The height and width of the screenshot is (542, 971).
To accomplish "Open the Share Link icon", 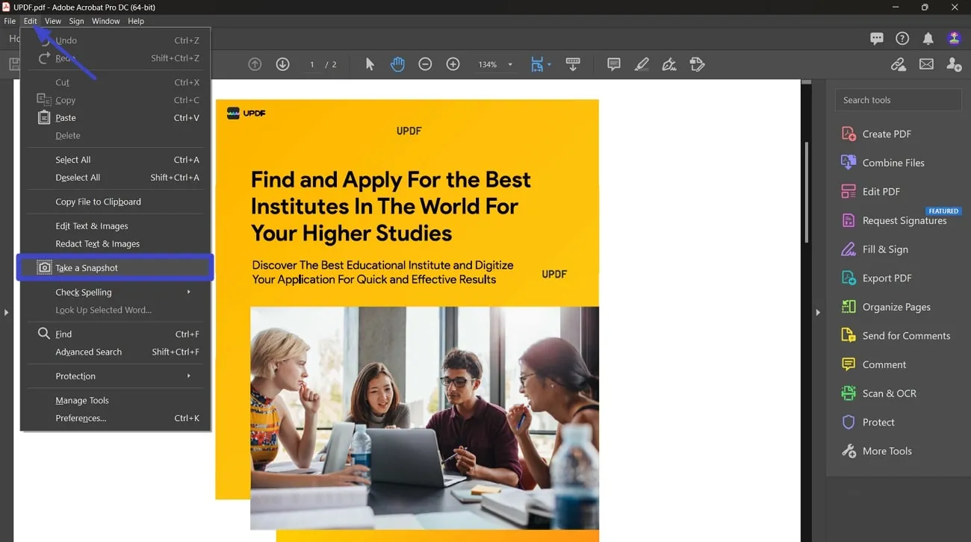I will (898, 64).
